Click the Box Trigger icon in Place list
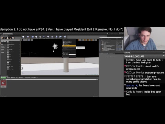This screenshot has height=124, width=165. 8,66
